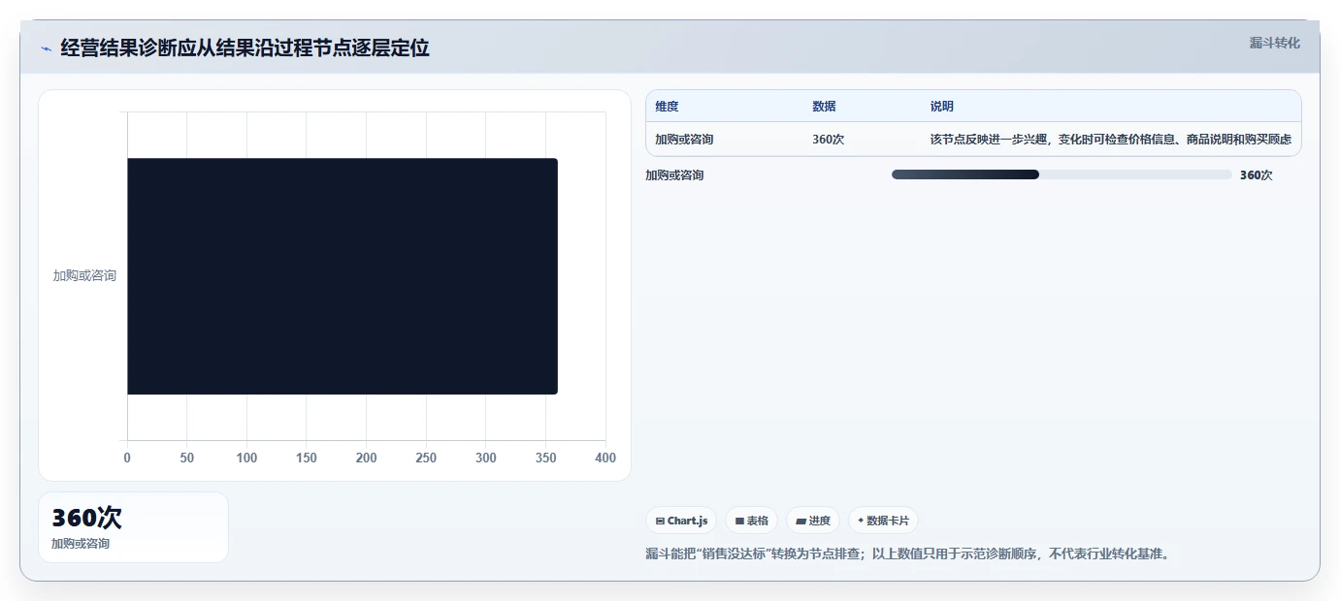Click the 400 axis tick label
The height and width of the screenshot is (601, 1340).
point(605,458)
